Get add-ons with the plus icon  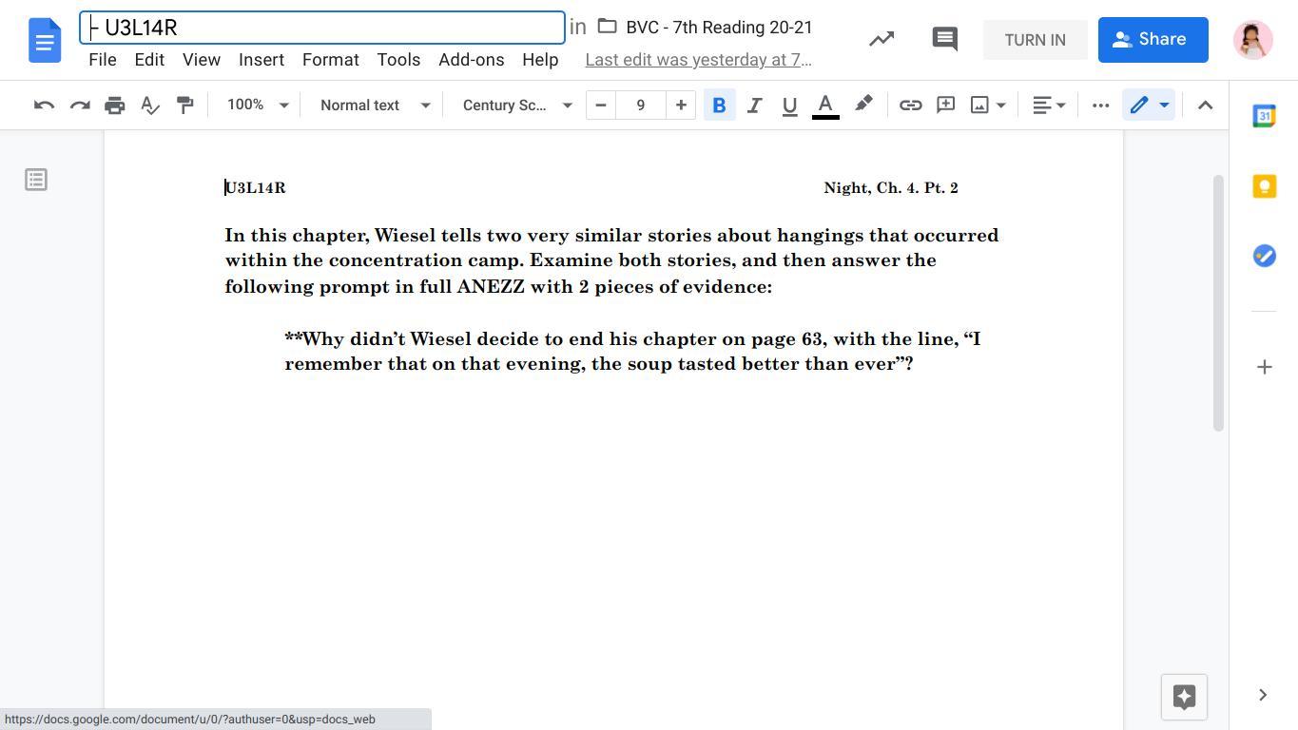click(x=1264, y=367)
